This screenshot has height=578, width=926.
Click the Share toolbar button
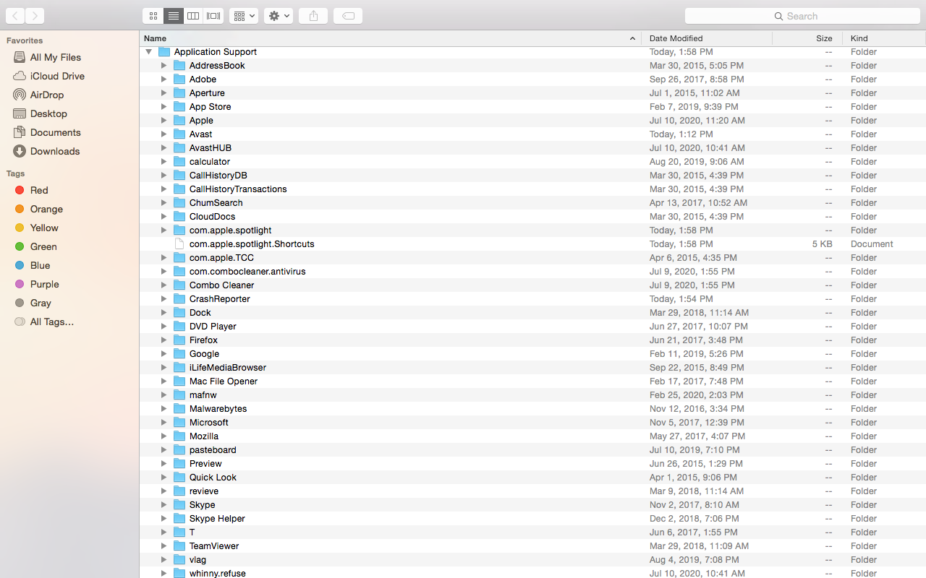pyautogui.click(x=313, y=16)
